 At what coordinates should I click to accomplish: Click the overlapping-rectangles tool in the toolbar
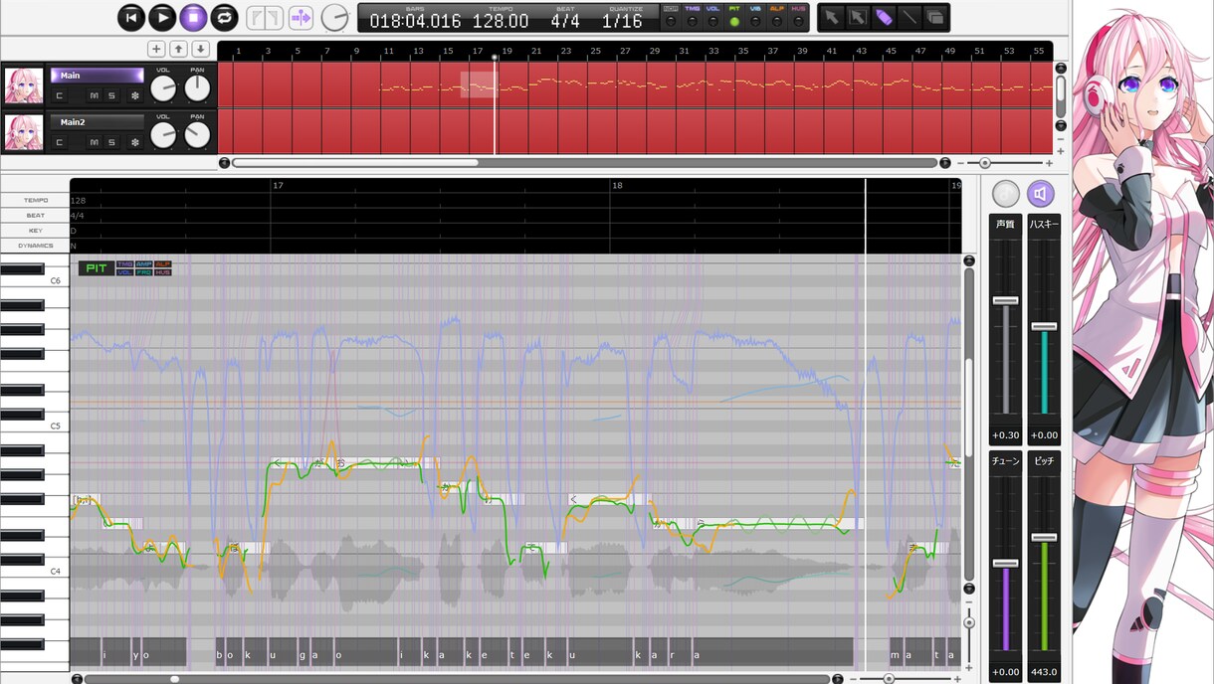[934, 17]
